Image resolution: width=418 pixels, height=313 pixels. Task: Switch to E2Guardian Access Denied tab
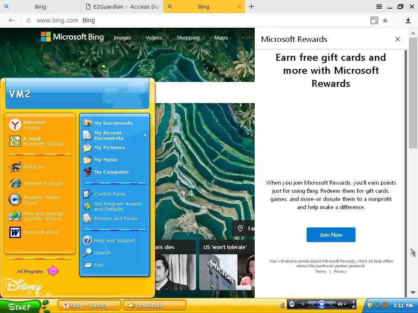[122, 7]
